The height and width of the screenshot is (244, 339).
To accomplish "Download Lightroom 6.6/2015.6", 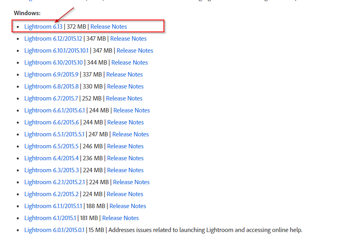I will [52, 122].
